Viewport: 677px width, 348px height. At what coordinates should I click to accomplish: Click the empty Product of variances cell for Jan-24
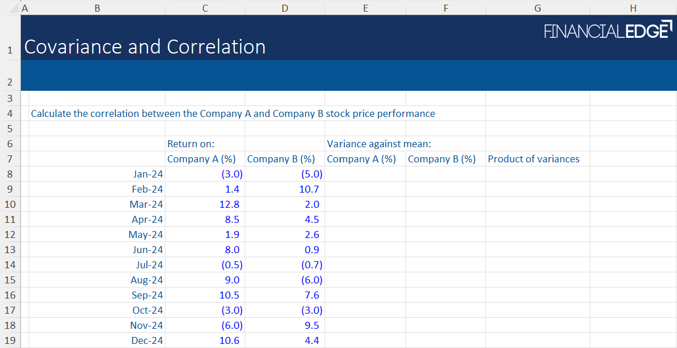point(537,173)
